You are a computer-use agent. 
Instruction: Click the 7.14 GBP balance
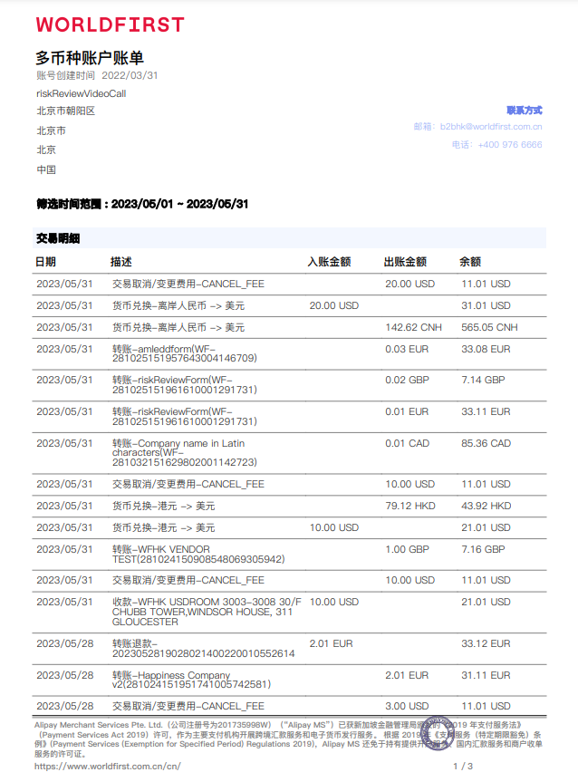click(483, 380)
